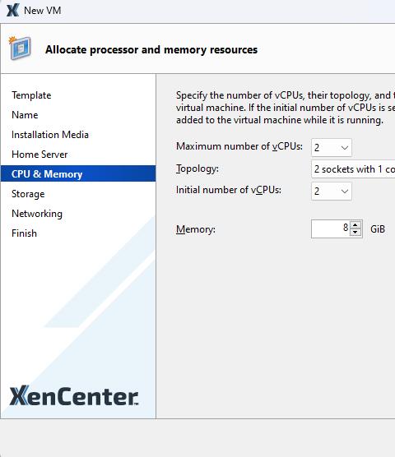Click the XenCenter X icon in title bar
Screen dimensions: 395x457
(x=13, y=10)
